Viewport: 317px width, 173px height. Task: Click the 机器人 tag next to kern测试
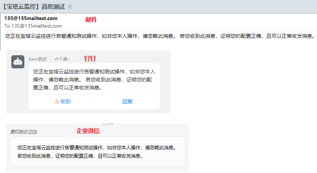coord(63,59)
